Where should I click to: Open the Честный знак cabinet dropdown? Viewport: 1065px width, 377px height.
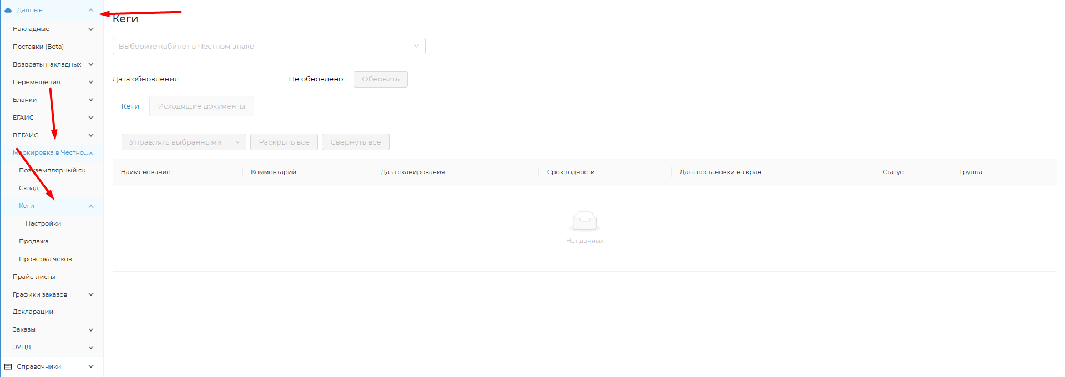[x=269, y=46]
